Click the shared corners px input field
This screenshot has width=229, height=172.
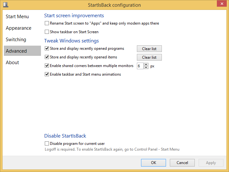140,66
